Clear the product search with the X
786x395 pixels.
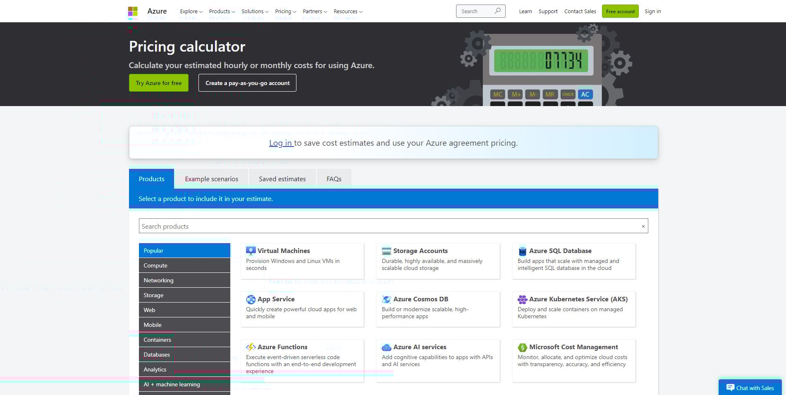pyautogui.click(x=643, y=226)
